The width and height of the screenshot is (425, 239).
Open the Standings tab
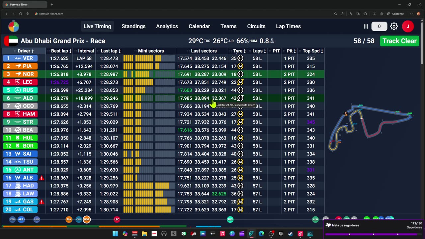tap(133, 27)
